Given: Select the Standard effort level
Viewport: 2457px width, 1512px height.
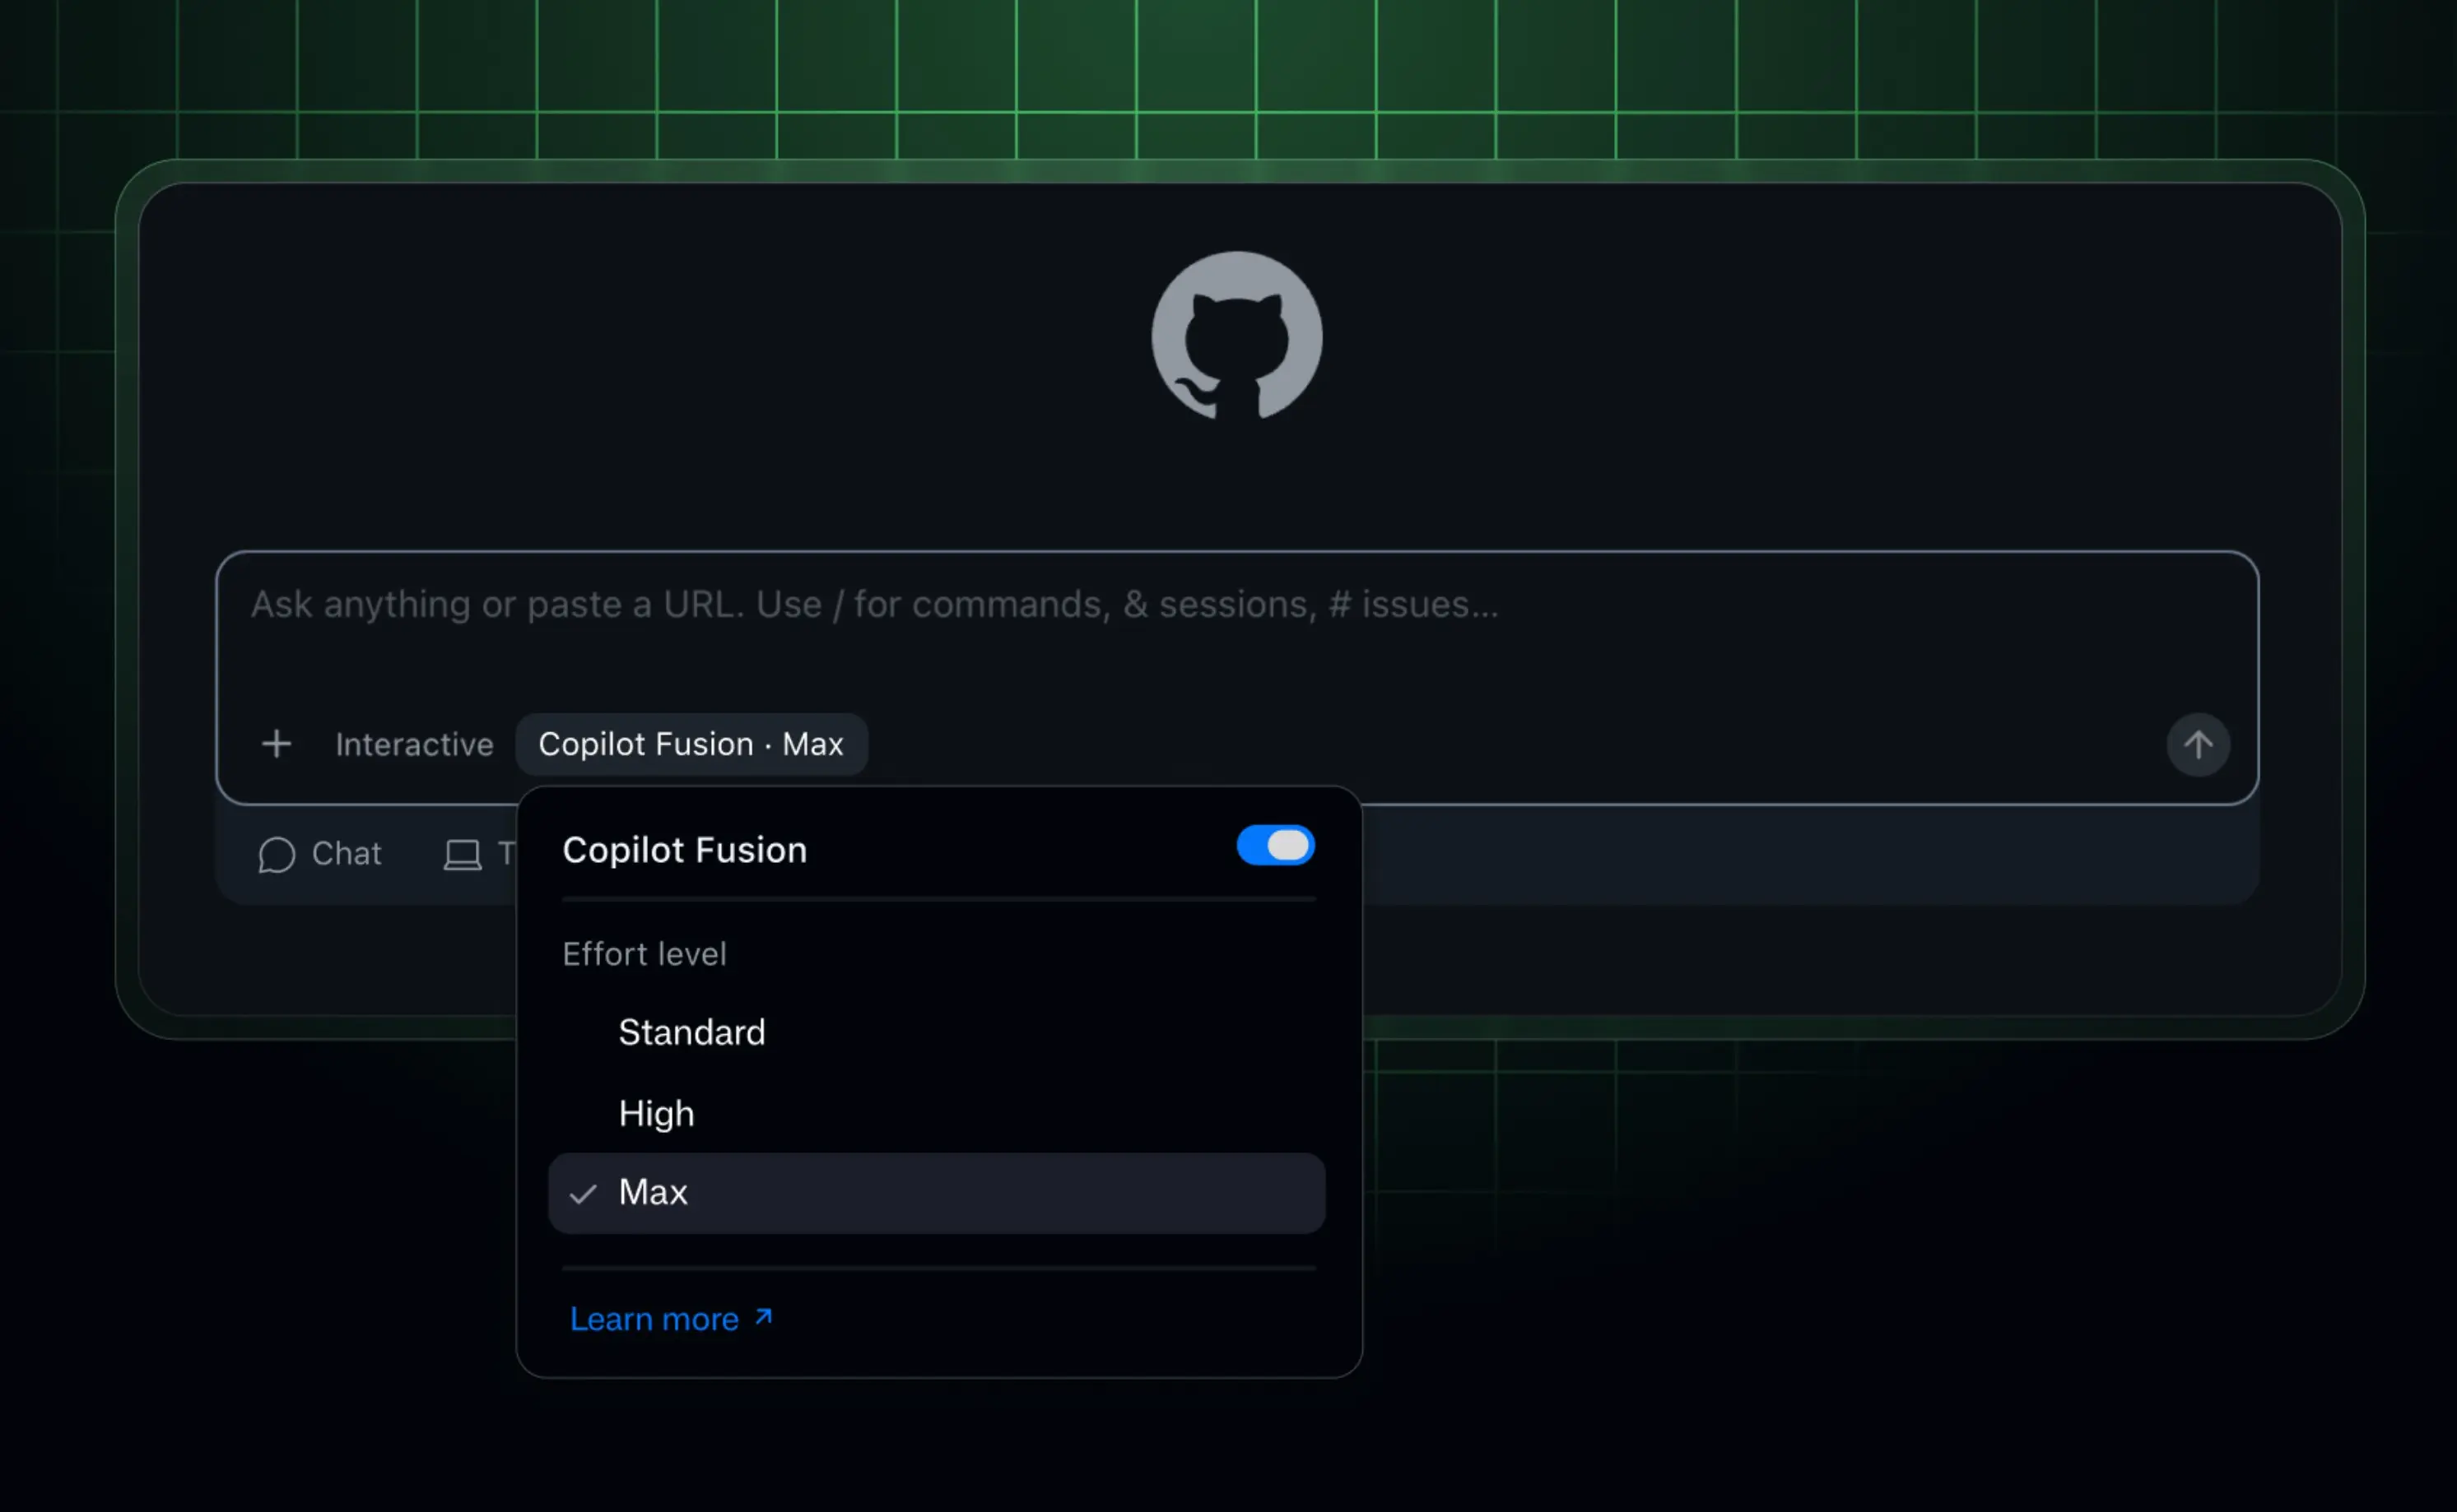Looking at the screenshot, I should pos(937,1032).
